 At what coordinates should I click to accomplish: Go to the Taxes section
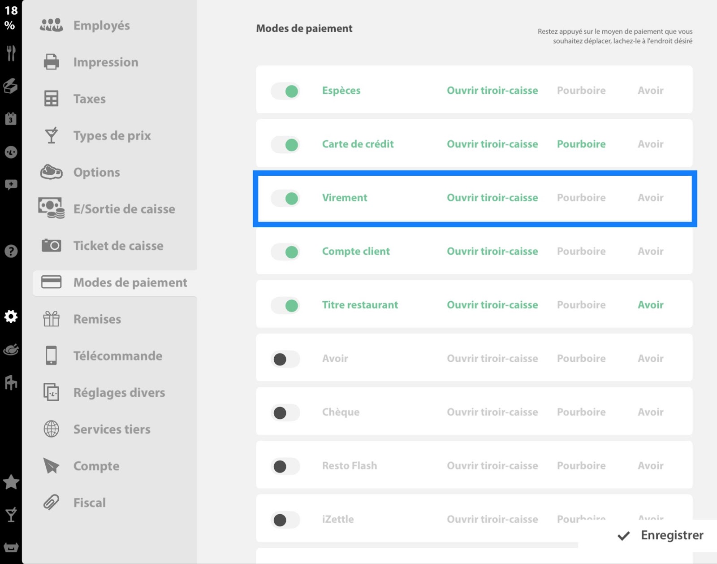pyautogui.click(x=90, y=99)
